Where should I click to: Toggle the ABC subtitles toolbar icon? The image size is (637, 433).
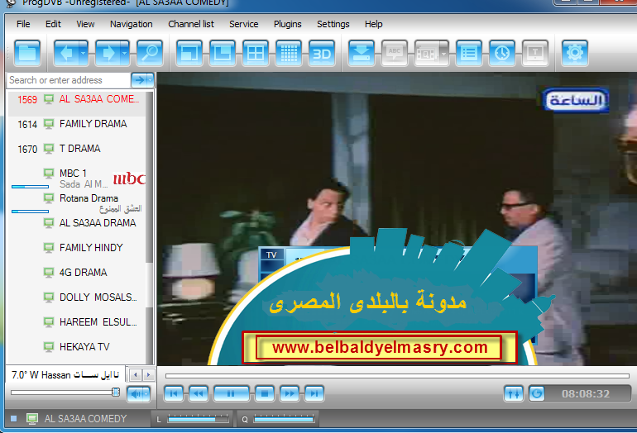(395, 53)
